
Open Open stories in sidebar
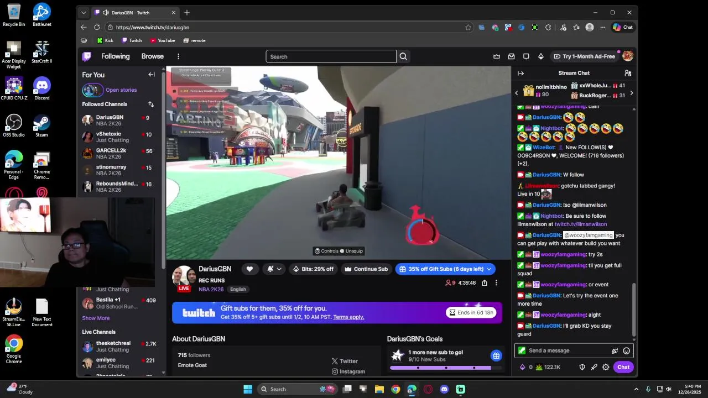121,90
